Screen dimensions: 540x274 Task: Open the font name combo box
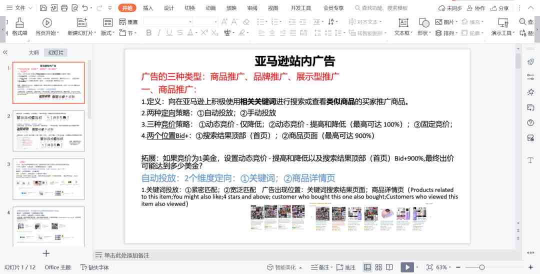tap(168, 22)
